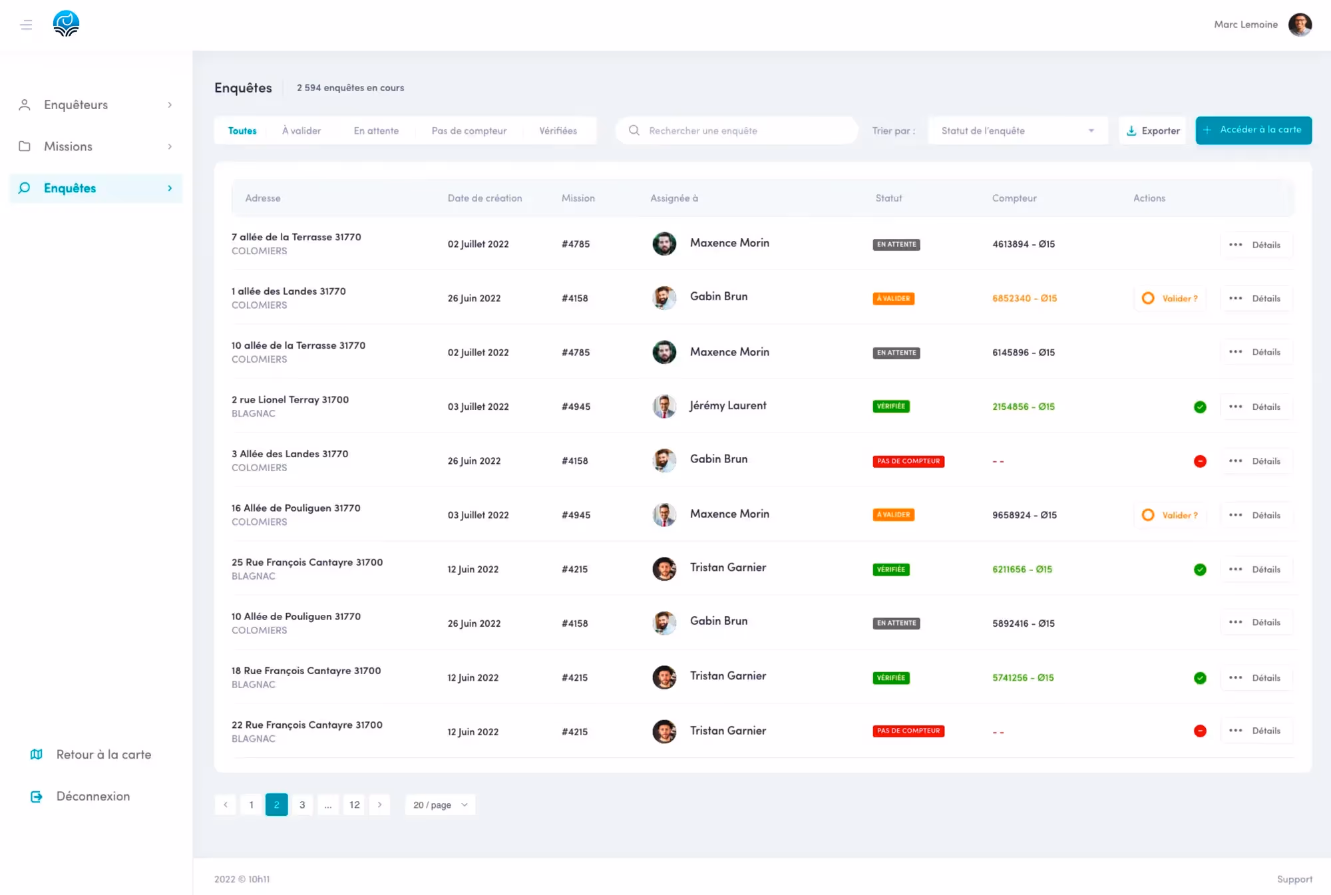Click the Accéder à la carte button
Viewport: 1331px width, 895px height.
(x=1253, y=130)
